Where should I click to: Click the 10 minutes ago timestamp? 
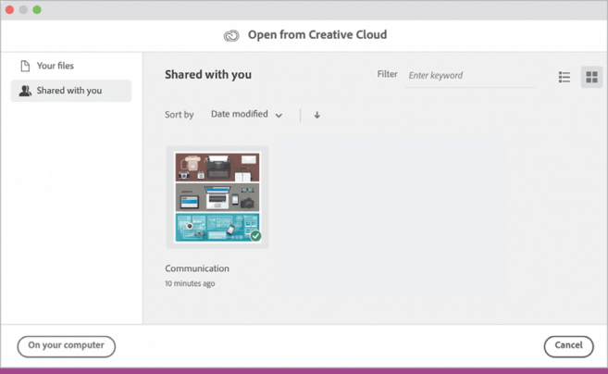(190, 283)
